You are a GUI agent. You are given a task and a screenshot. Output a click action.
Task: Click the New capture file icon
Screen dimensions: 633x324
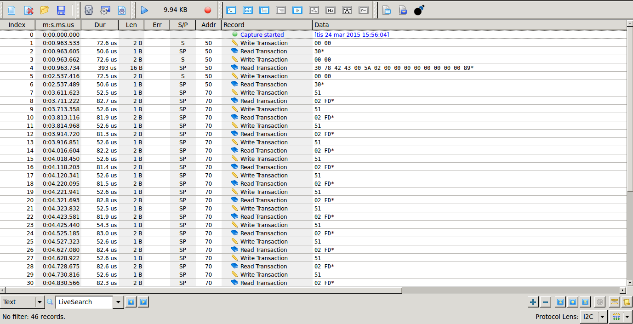point(11,10)
